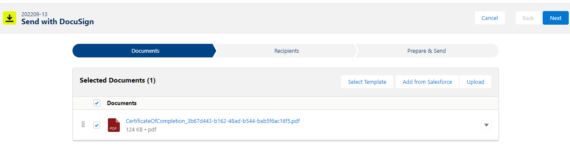Viewport: 570px width, 154px height.
Task: Click the Selected Documents (1) heading
Action: pos(118,80)
